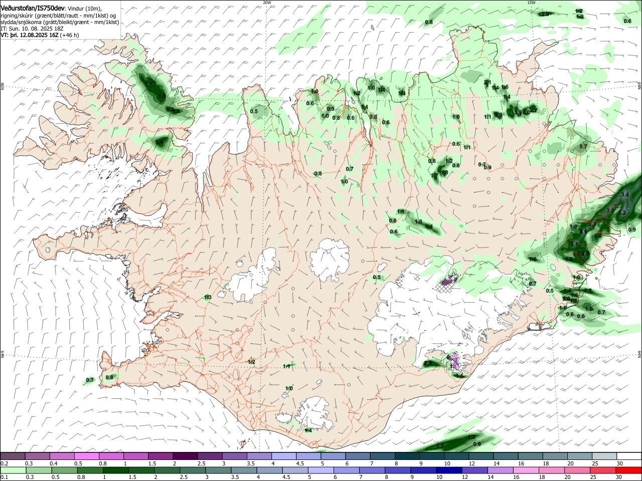This screenshot has width=642, height=481.
Task: Select the 2.8 precipitation value
Action: pos(585,254)
